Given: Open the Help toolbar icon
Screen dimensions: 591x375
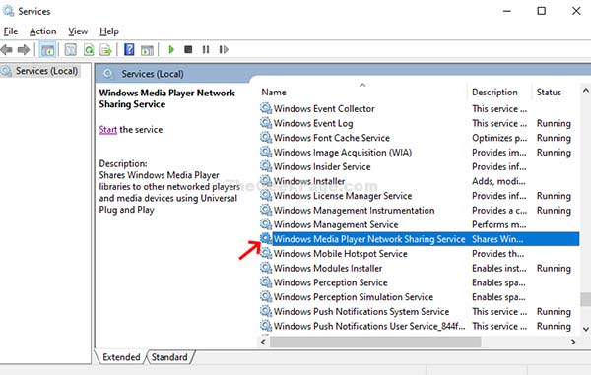Looking at the screenshot, I should click(129, 49).
